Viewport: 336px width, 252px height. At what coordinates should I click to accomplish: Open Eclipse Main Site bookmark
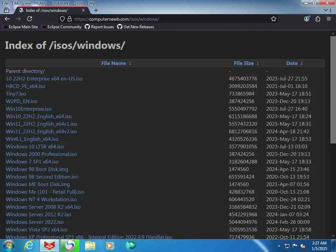20,27
